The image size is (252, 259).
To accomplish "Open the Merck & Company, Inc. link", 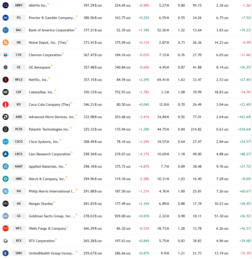I will point(47,179).
